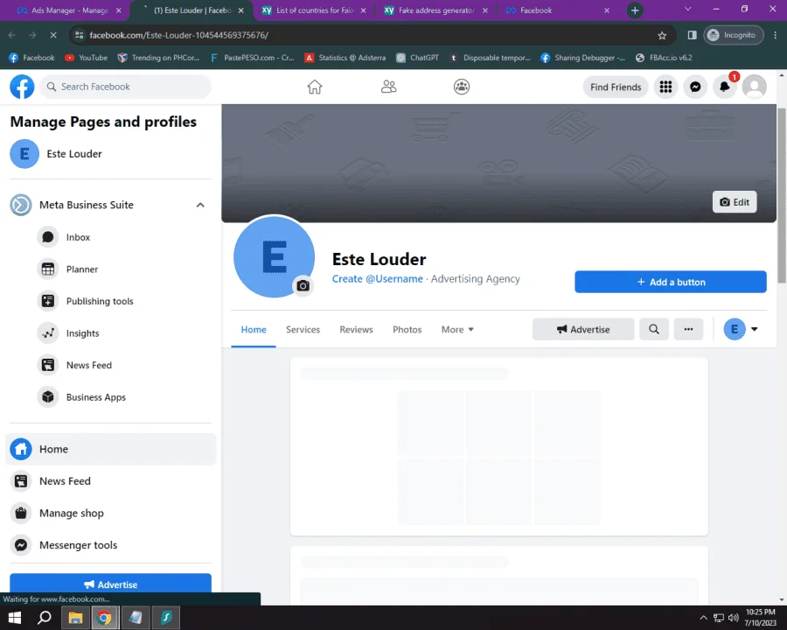Open the ChatGPT bookmark
The width and height of the screenshot is (787, 630).
418,58
